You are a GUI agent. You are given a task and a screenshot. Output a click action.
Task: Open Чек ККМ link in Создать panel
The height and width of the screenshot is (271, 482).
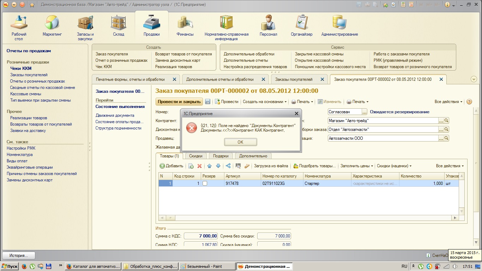[104, 67]
